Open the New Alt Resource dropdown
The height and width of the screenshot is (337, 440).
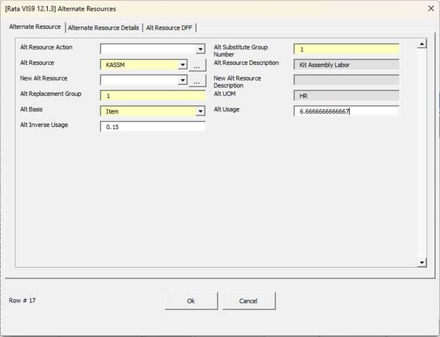click(183, 80)
